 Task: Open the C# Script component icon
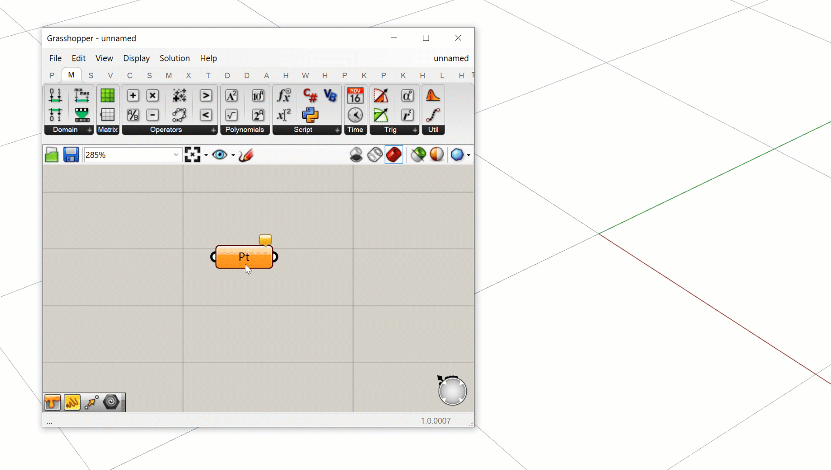pyautogui.click(x=310, y=95)
